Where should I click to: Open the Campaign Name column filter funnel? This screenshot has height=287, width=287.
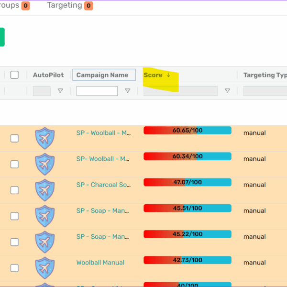click(x=128, y=91)
